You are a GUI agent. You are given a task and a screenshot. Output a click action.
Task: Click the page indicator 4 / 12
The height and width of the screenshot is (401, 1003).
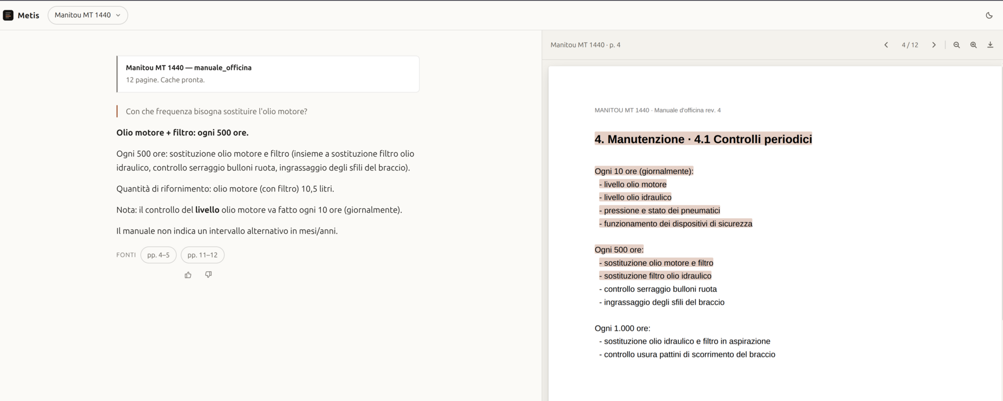[x=910, y=45]
